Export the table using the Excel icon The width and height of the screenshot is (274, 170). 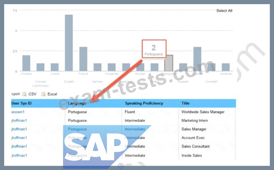pyautogui.click(x=43, y=94)
